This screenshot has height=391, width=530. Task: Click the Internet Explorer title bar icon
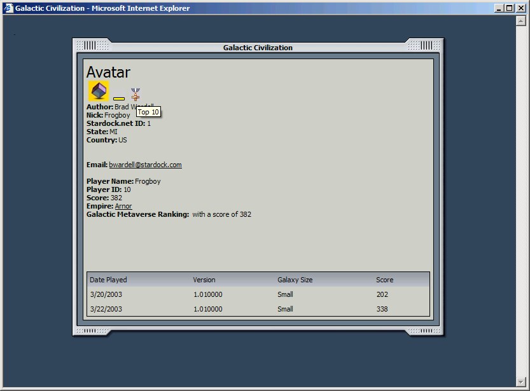(x=8, y=8)
